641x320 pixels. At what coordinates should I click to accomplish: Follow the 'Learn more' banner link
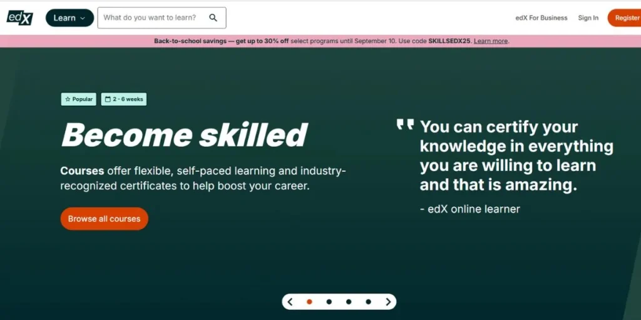(x=491, y=41)
